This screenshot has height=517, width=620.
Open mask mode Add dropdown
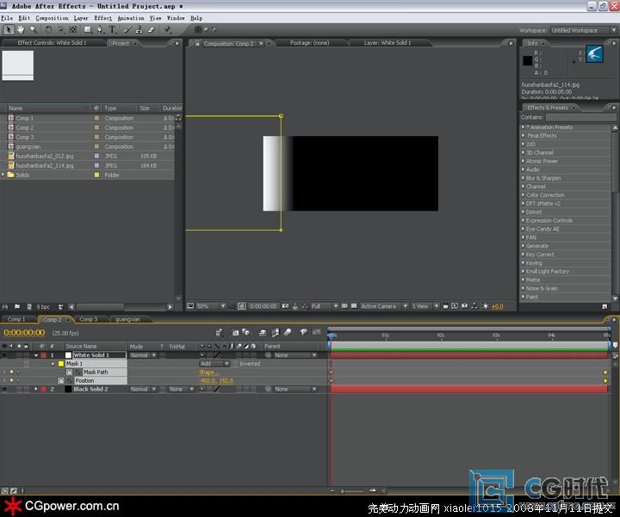[214, 364]
